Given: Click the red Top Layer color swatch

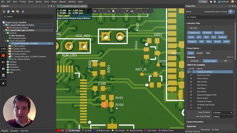Looking at the screenshot, I should point(67,130).
